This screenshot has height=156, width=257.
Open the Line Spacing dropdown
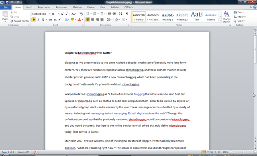(109, 20)
